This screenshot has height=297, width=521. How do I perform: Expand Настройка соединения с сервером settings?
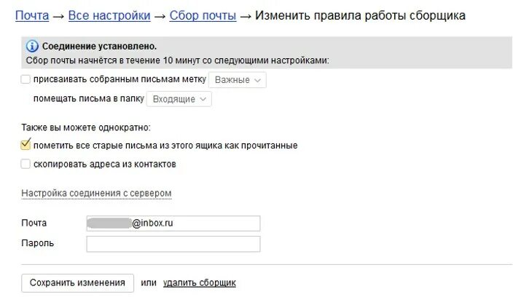pyautogui.click(x=96, y=194)
